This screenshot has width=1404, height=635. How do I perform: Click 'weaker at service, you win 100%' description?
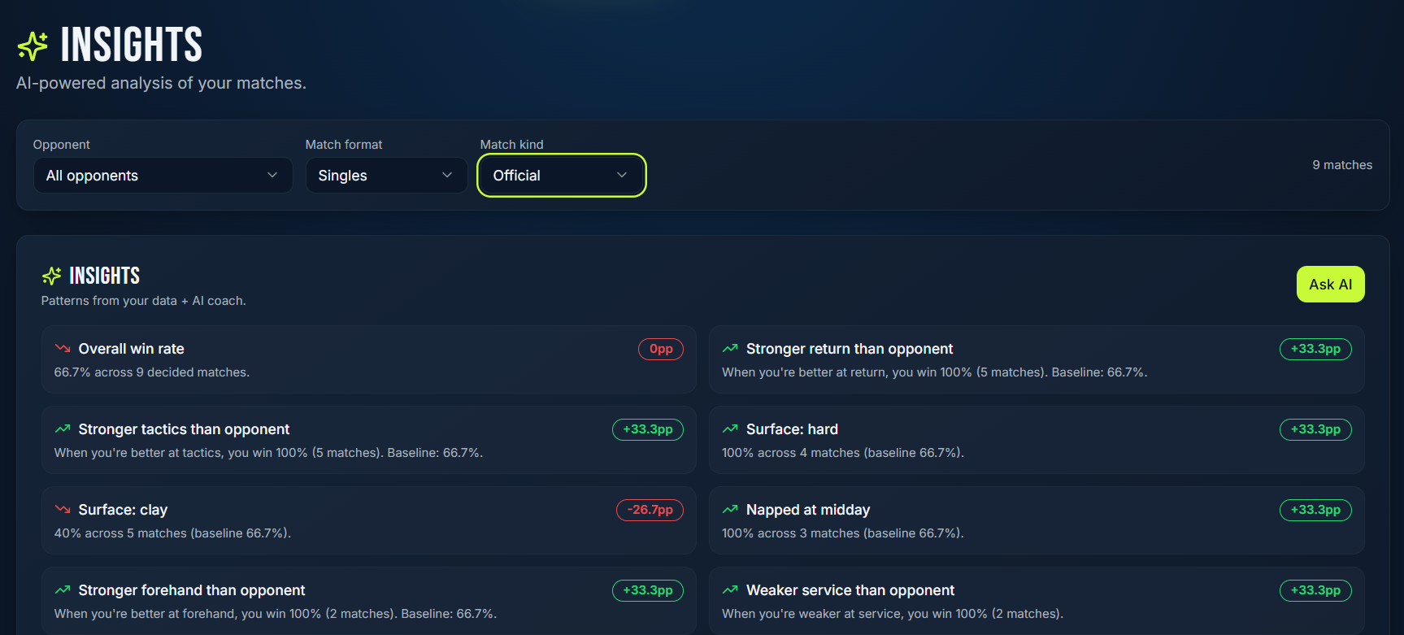pos(893,614)
